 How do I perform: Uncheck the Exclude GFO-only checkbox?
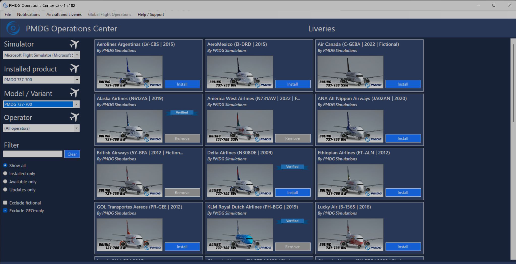5,210
